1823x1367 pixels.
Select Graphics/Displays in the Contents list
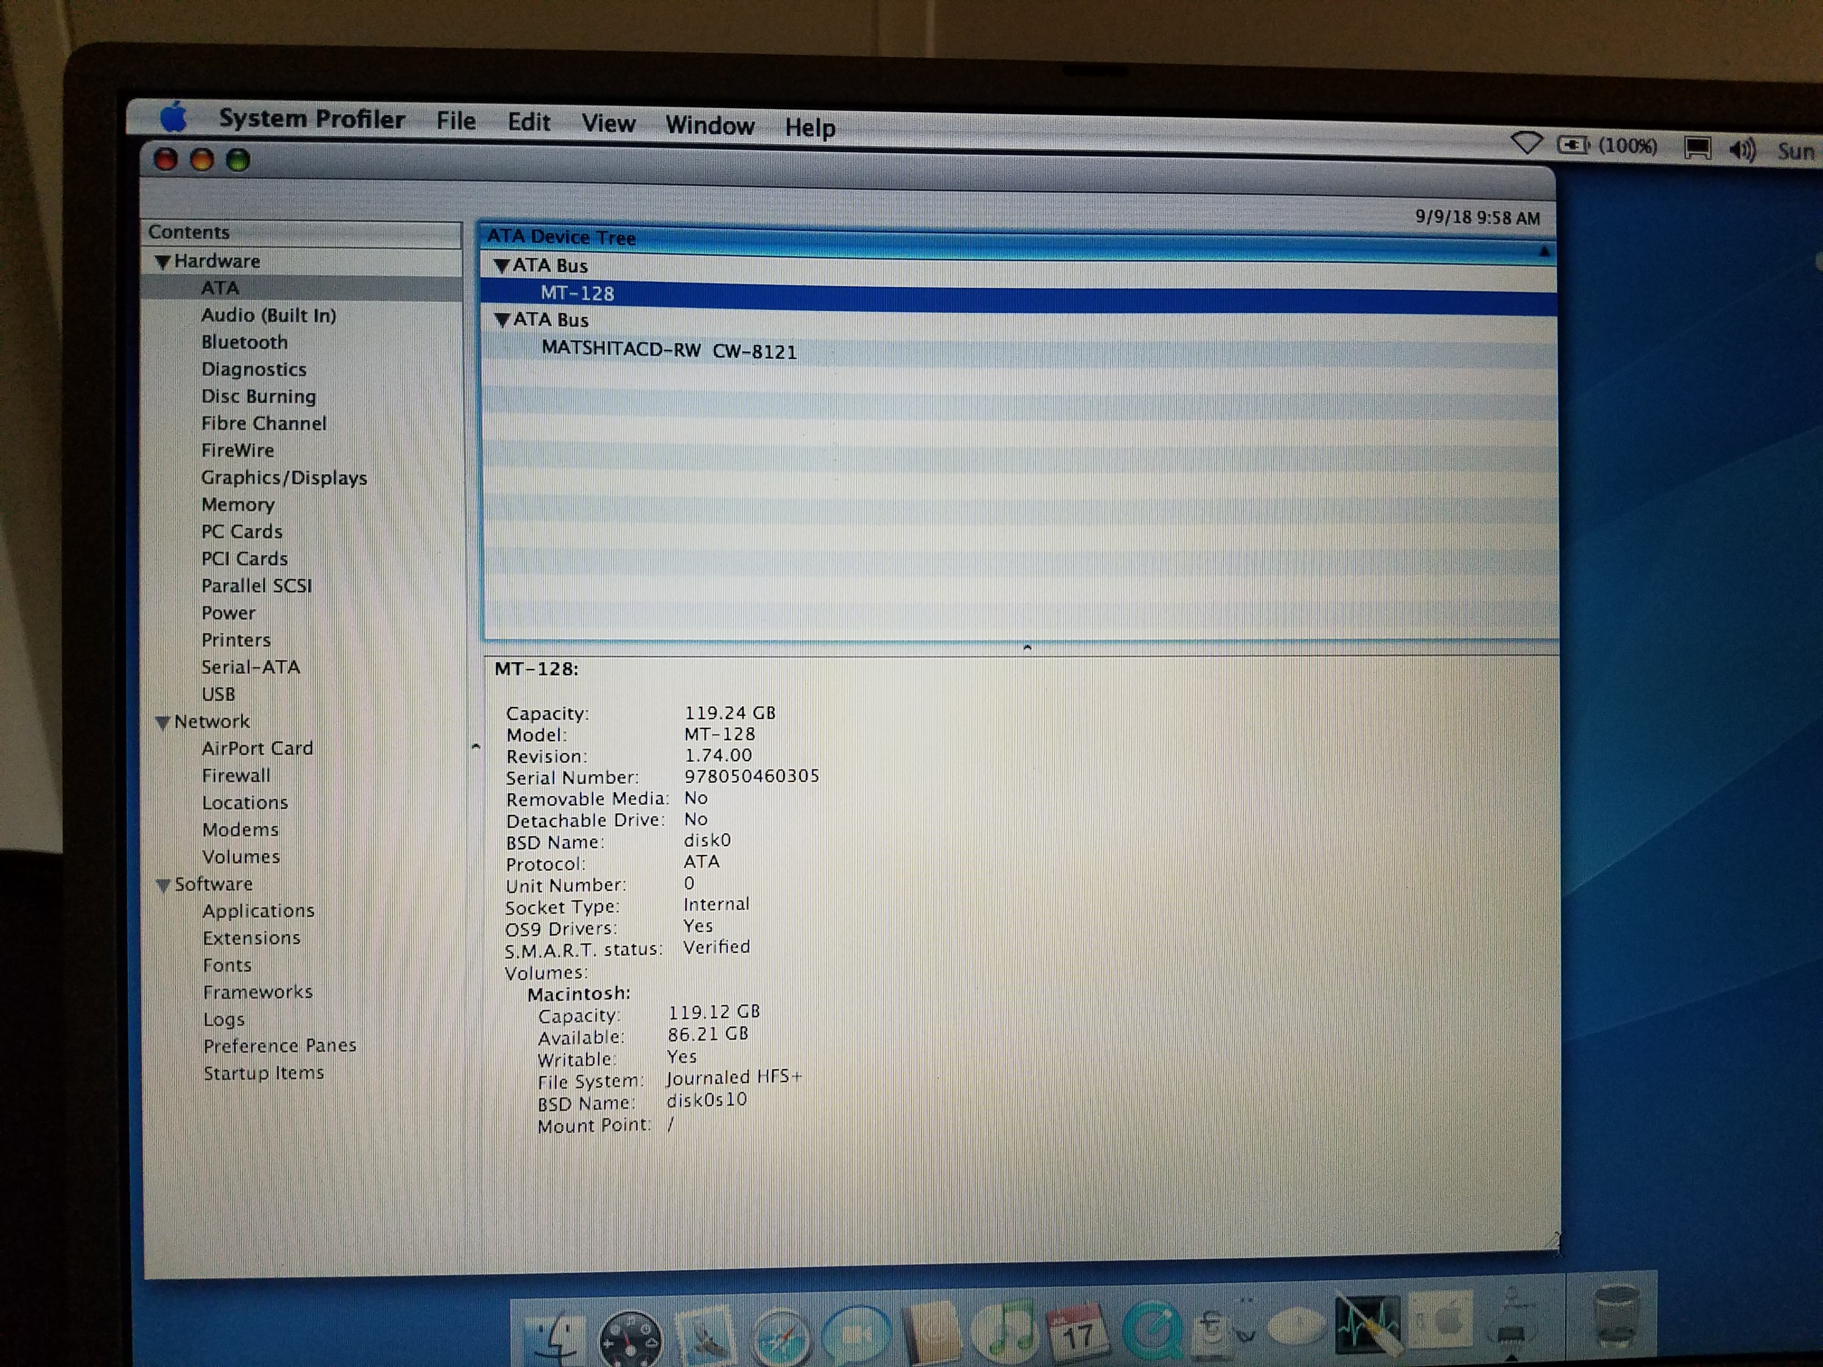point(284,478)
